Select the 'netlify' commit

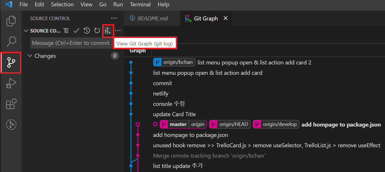(161, 93)
